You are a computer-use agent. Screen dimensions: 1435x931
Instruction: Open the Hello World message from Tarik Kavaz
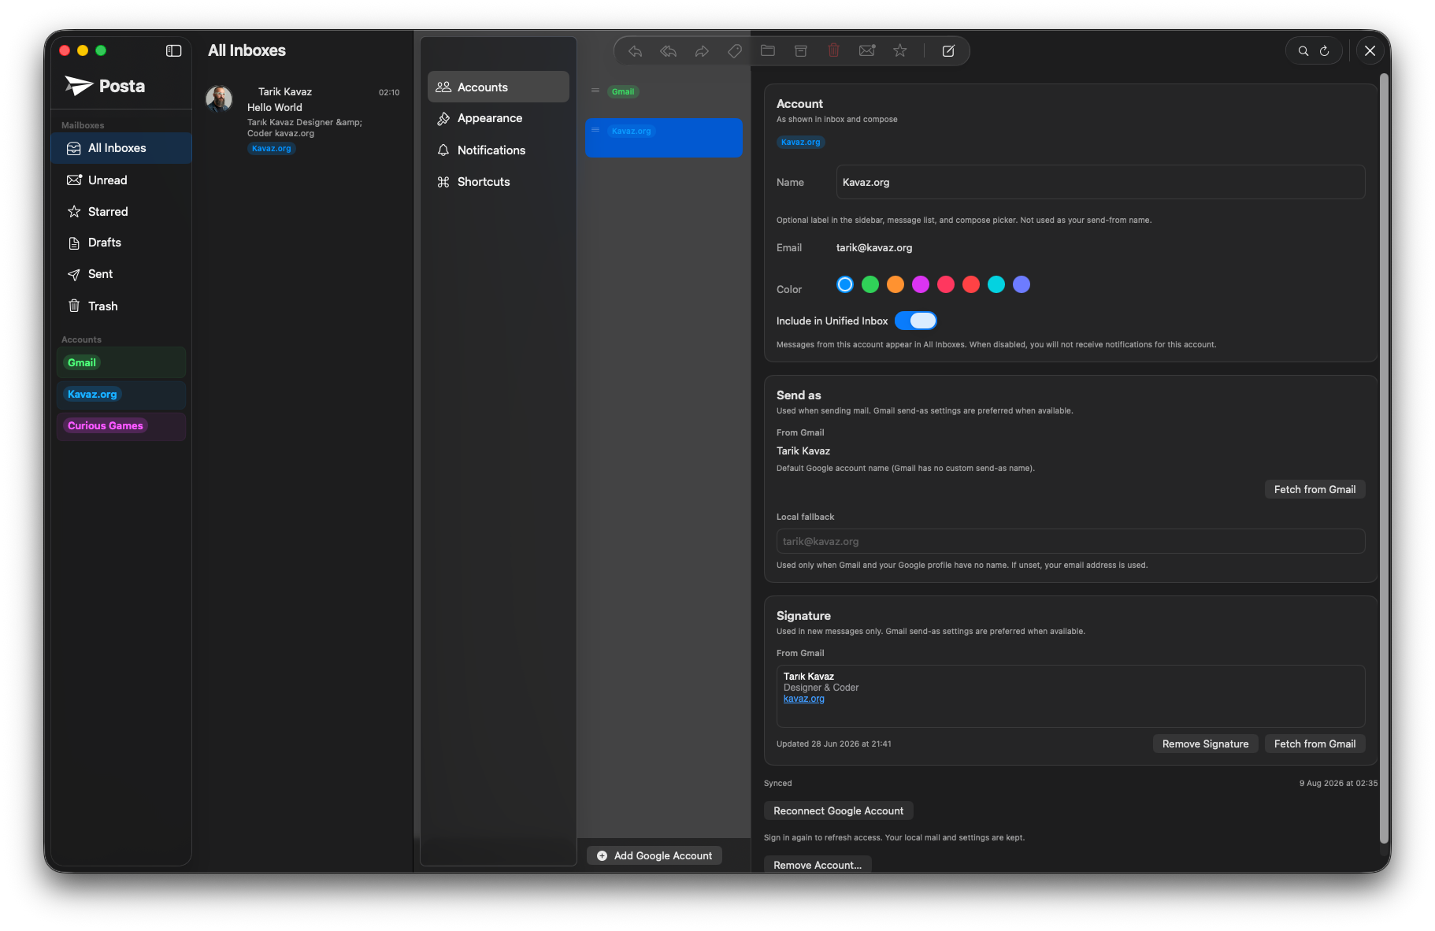point(302,119)
